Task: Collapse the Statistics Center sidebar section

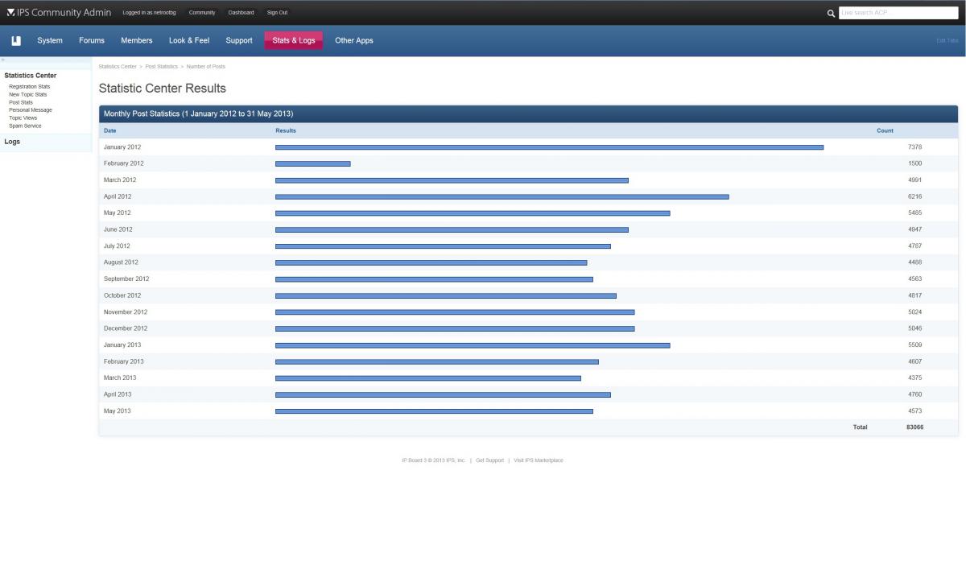Action: point(31,76)
